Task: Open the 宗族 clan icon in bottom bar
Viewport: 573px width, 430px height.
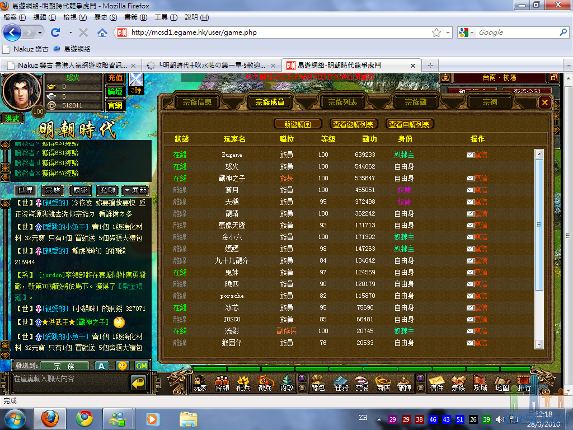Action: 458,383
